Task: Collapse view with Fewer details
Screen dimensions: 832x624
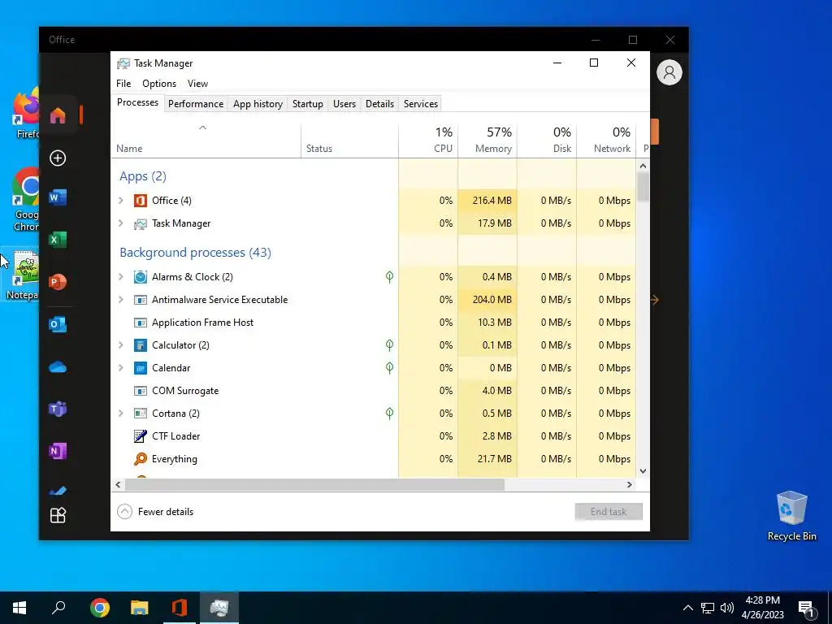Action: [155, 512]
